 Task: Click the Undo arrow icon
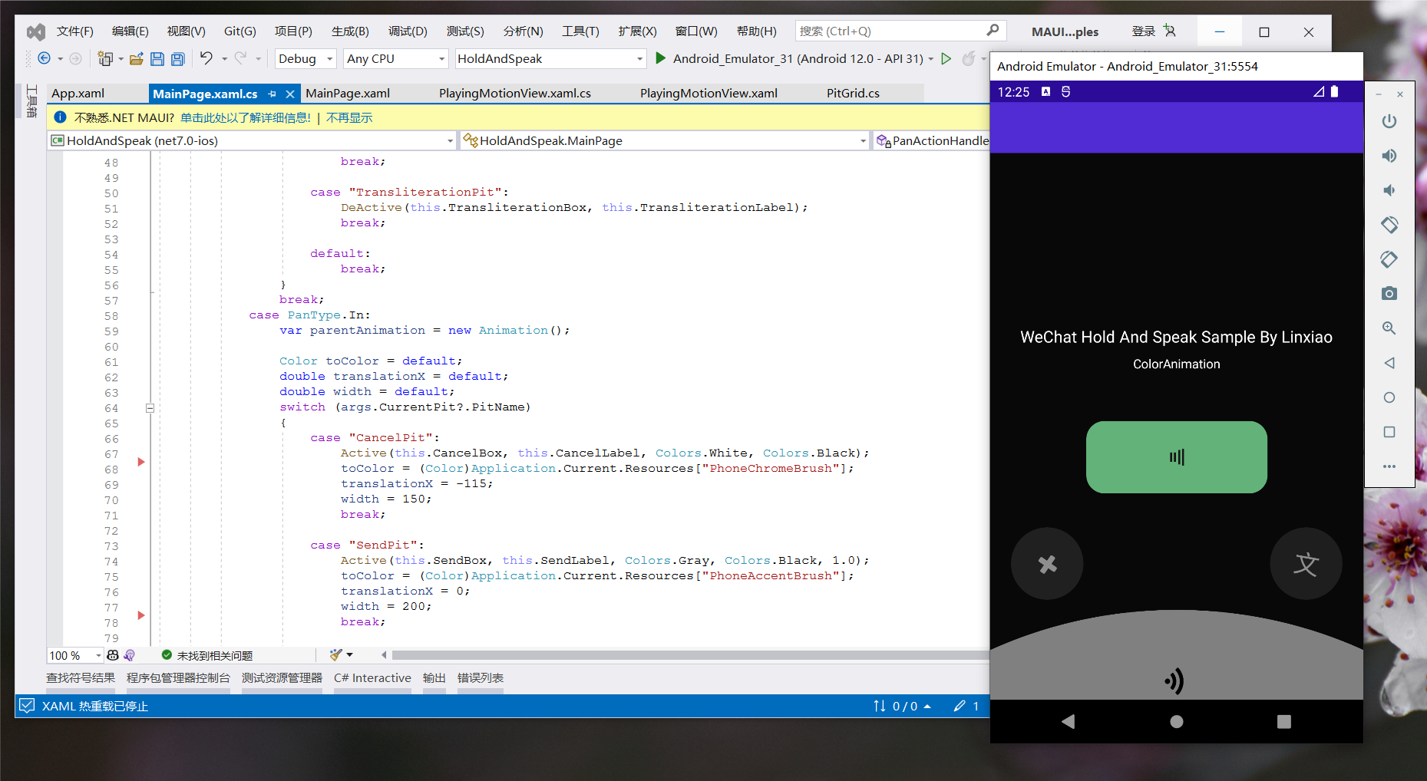click(206, 58)
